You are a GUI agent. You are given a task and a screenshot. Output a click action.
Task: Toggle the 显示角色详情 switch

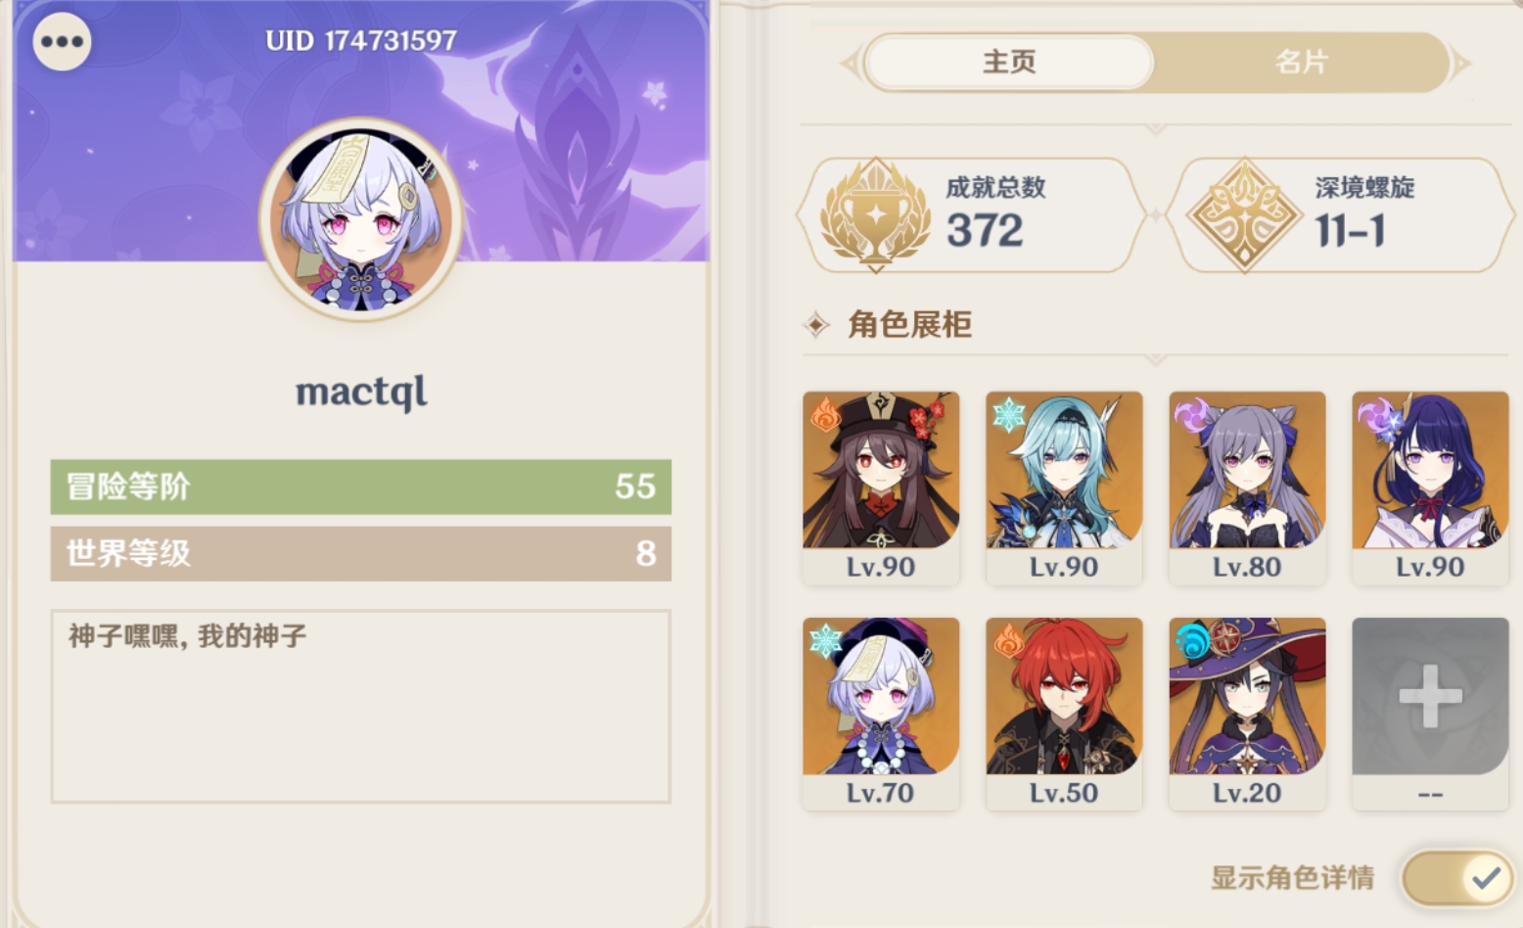(x=1457, y=878)
